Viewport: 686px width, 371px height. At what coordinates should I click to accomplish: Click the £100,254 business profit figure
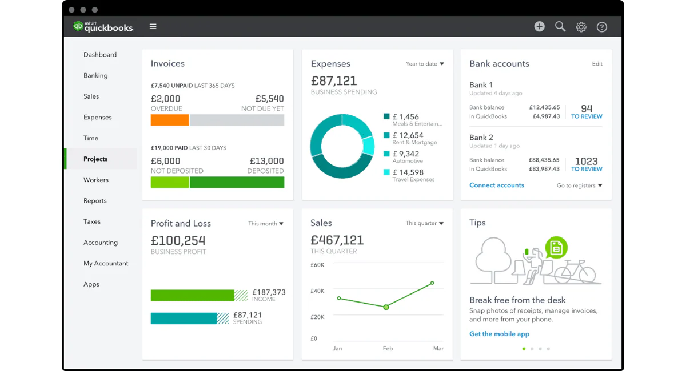[178, 240]
